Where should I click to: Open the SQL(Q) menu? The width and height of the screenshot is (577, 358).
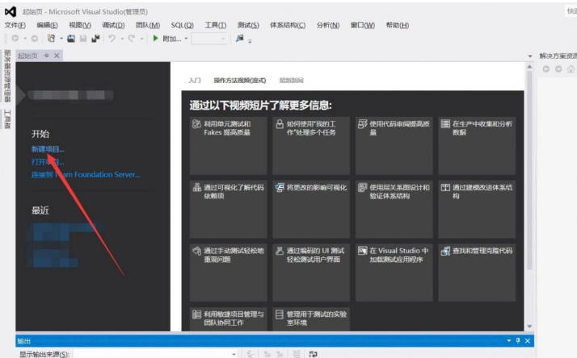[x=183, y=25]
